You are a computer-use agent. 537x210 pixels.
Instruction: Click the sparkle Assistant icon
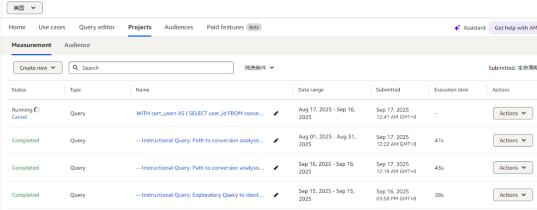[457, 28]
